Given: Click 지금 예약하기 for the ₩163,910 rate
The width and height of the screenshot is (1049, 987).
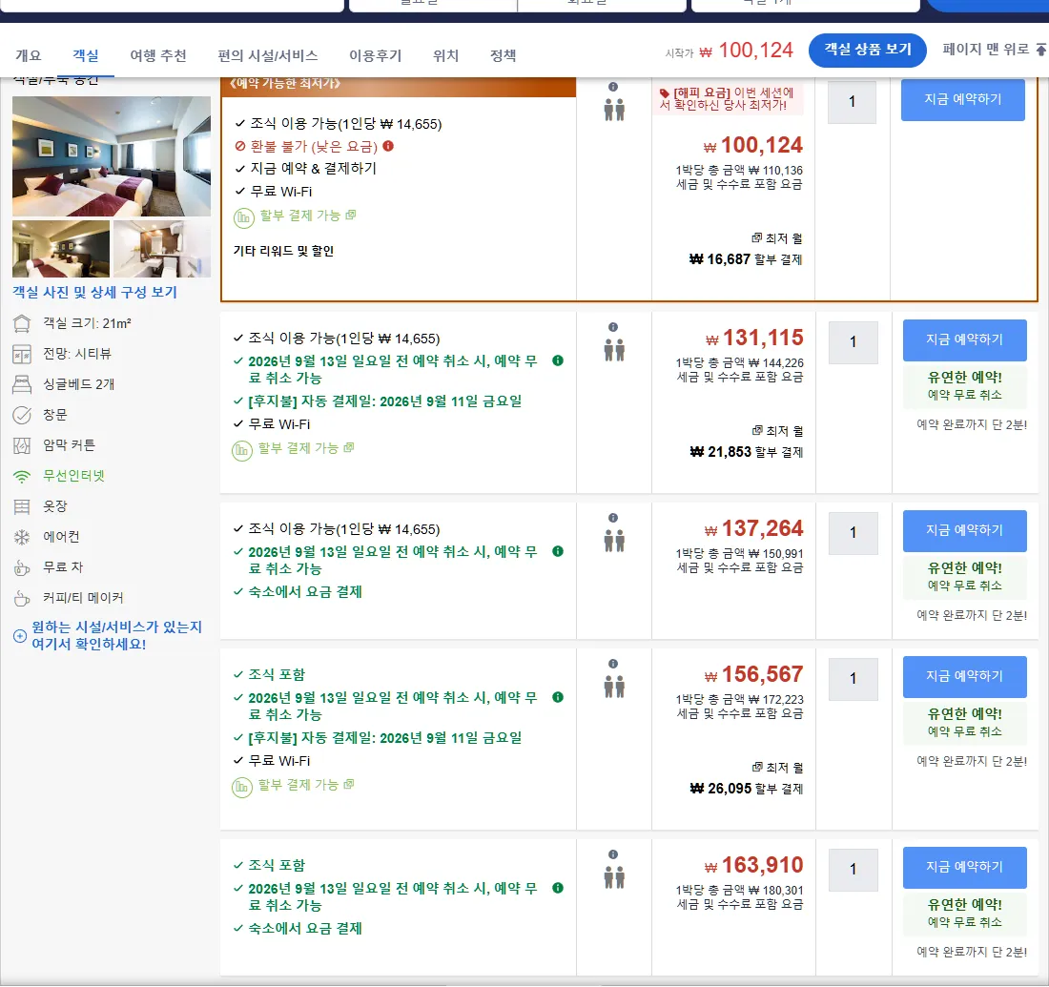Looking at the screenshot, I should pyautogui.click(x=965, y=867).
